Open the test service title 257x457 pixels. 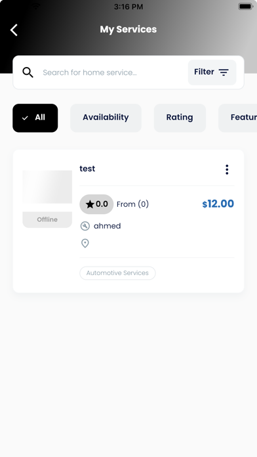[x=87, y=169]
